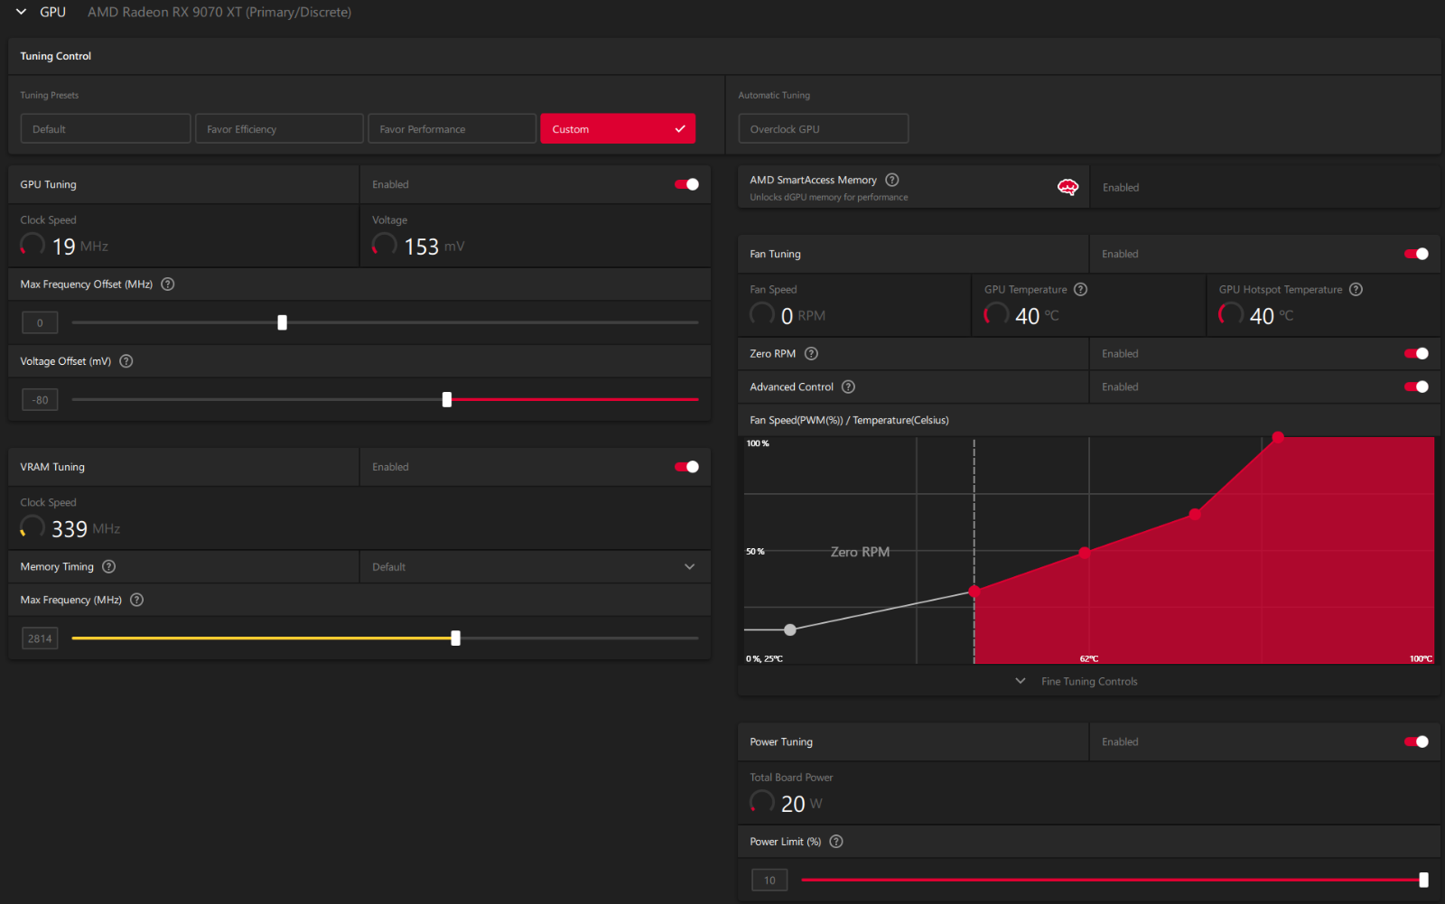The width and height of the screenshot is (1445, 904).
Task: Select the Favor Efficiency tuning preset
Action: pyautogui.click(x=279, y=129)
